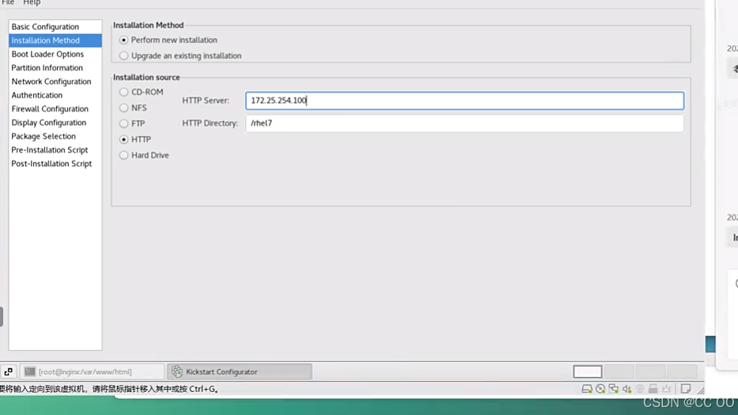Open the Basic Configuration section

[55, 27]
